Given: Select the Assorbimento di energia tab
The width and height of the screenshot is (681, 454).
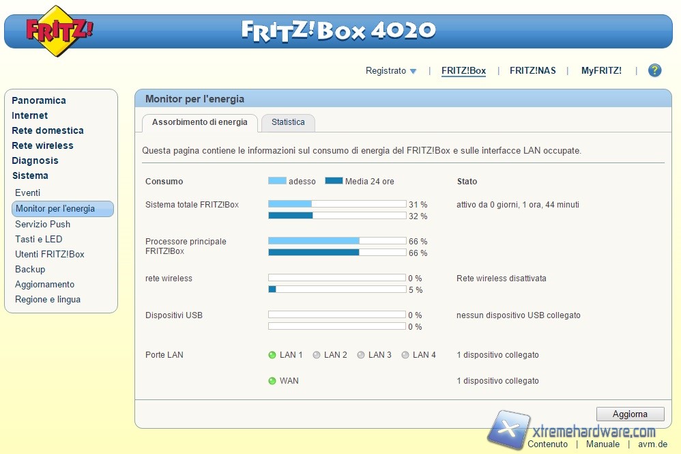Looking at the screenshot, I should pos(199,122).
